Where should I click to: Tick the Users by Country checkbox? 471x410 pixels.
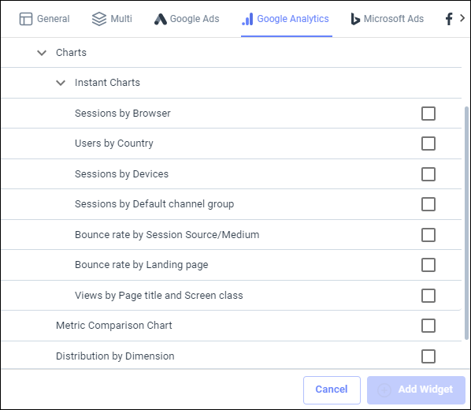[428, 143]
